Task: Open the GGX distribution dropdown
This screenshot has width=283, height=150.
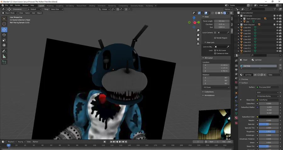Action: coord(268,92)
